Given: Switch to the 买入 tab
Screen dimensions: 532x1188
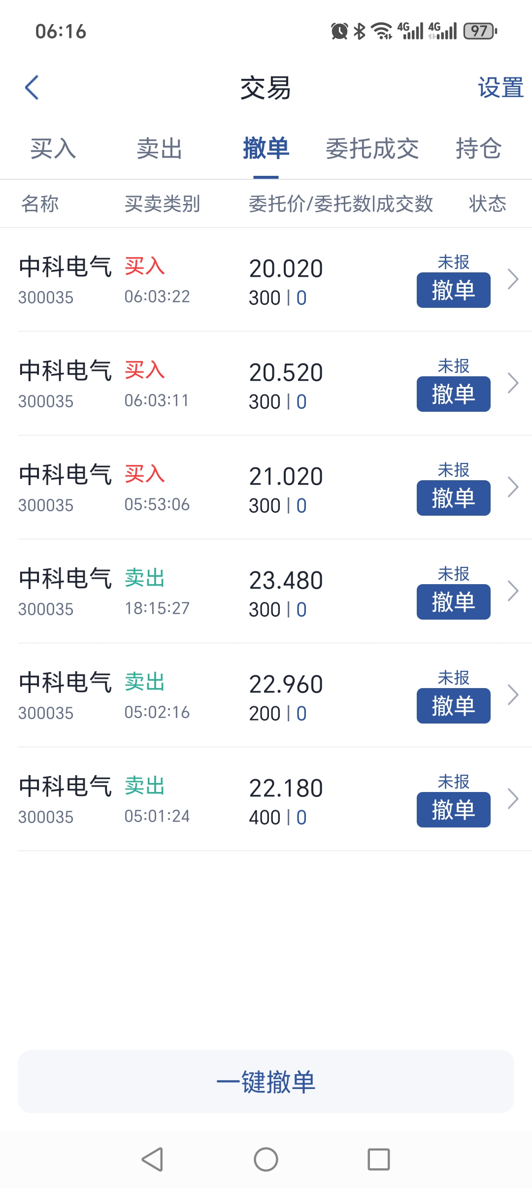Looking at the screenshot, I should point(53,149).
